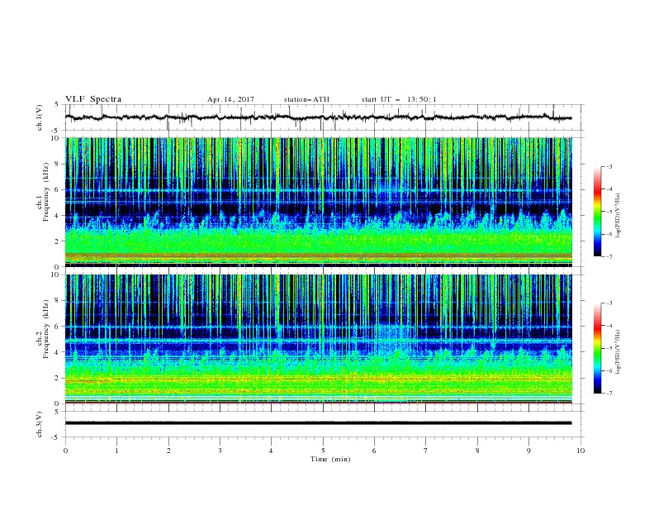Click the 'Time (min)' axis label
Viewport: 654px width, 506px height.
tap(330, 459)
